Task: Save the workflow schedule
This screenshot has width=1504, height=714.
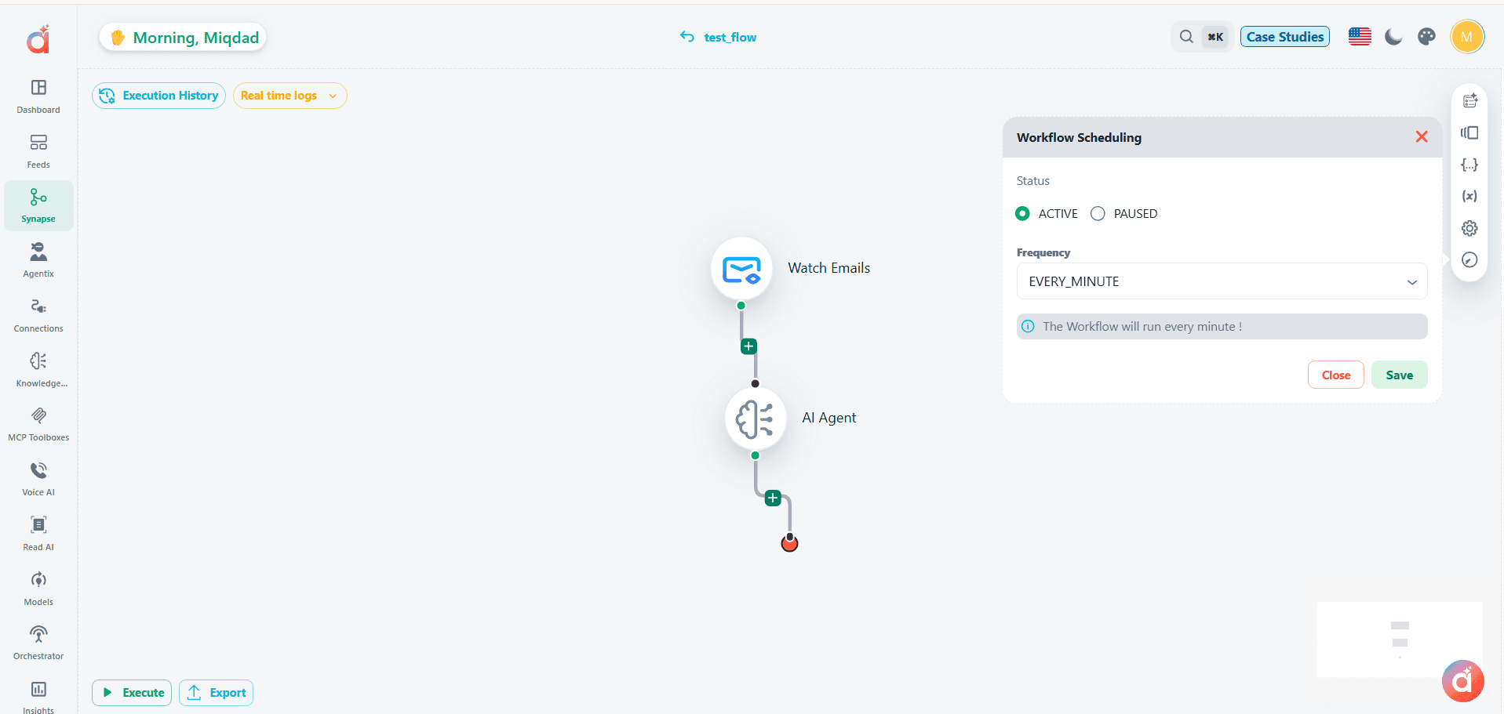Action: [x=1399, y=375]
